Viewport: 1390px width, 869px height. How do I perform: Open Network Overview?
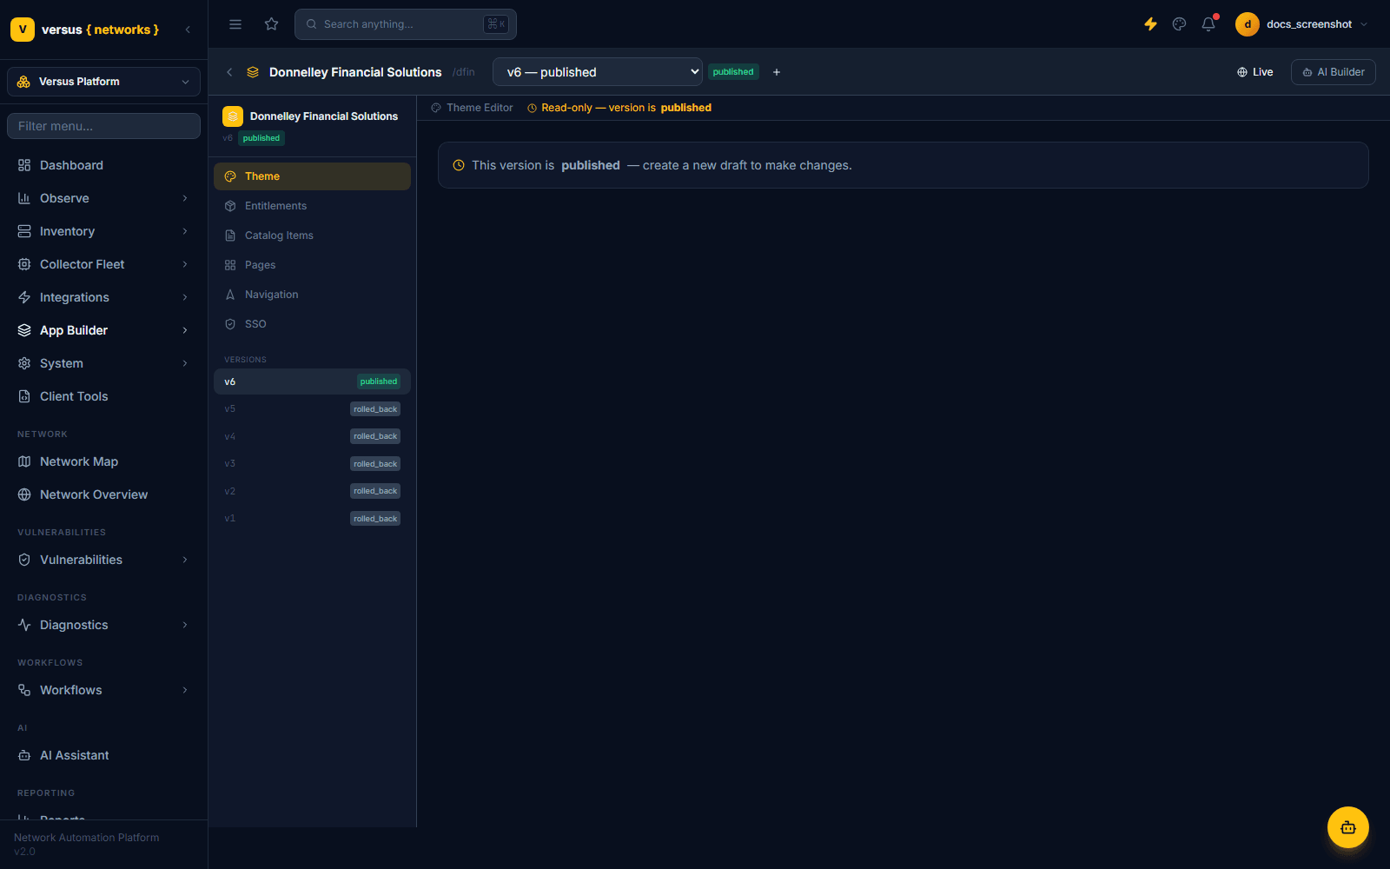pyautogui.click(x=103, y=494)
